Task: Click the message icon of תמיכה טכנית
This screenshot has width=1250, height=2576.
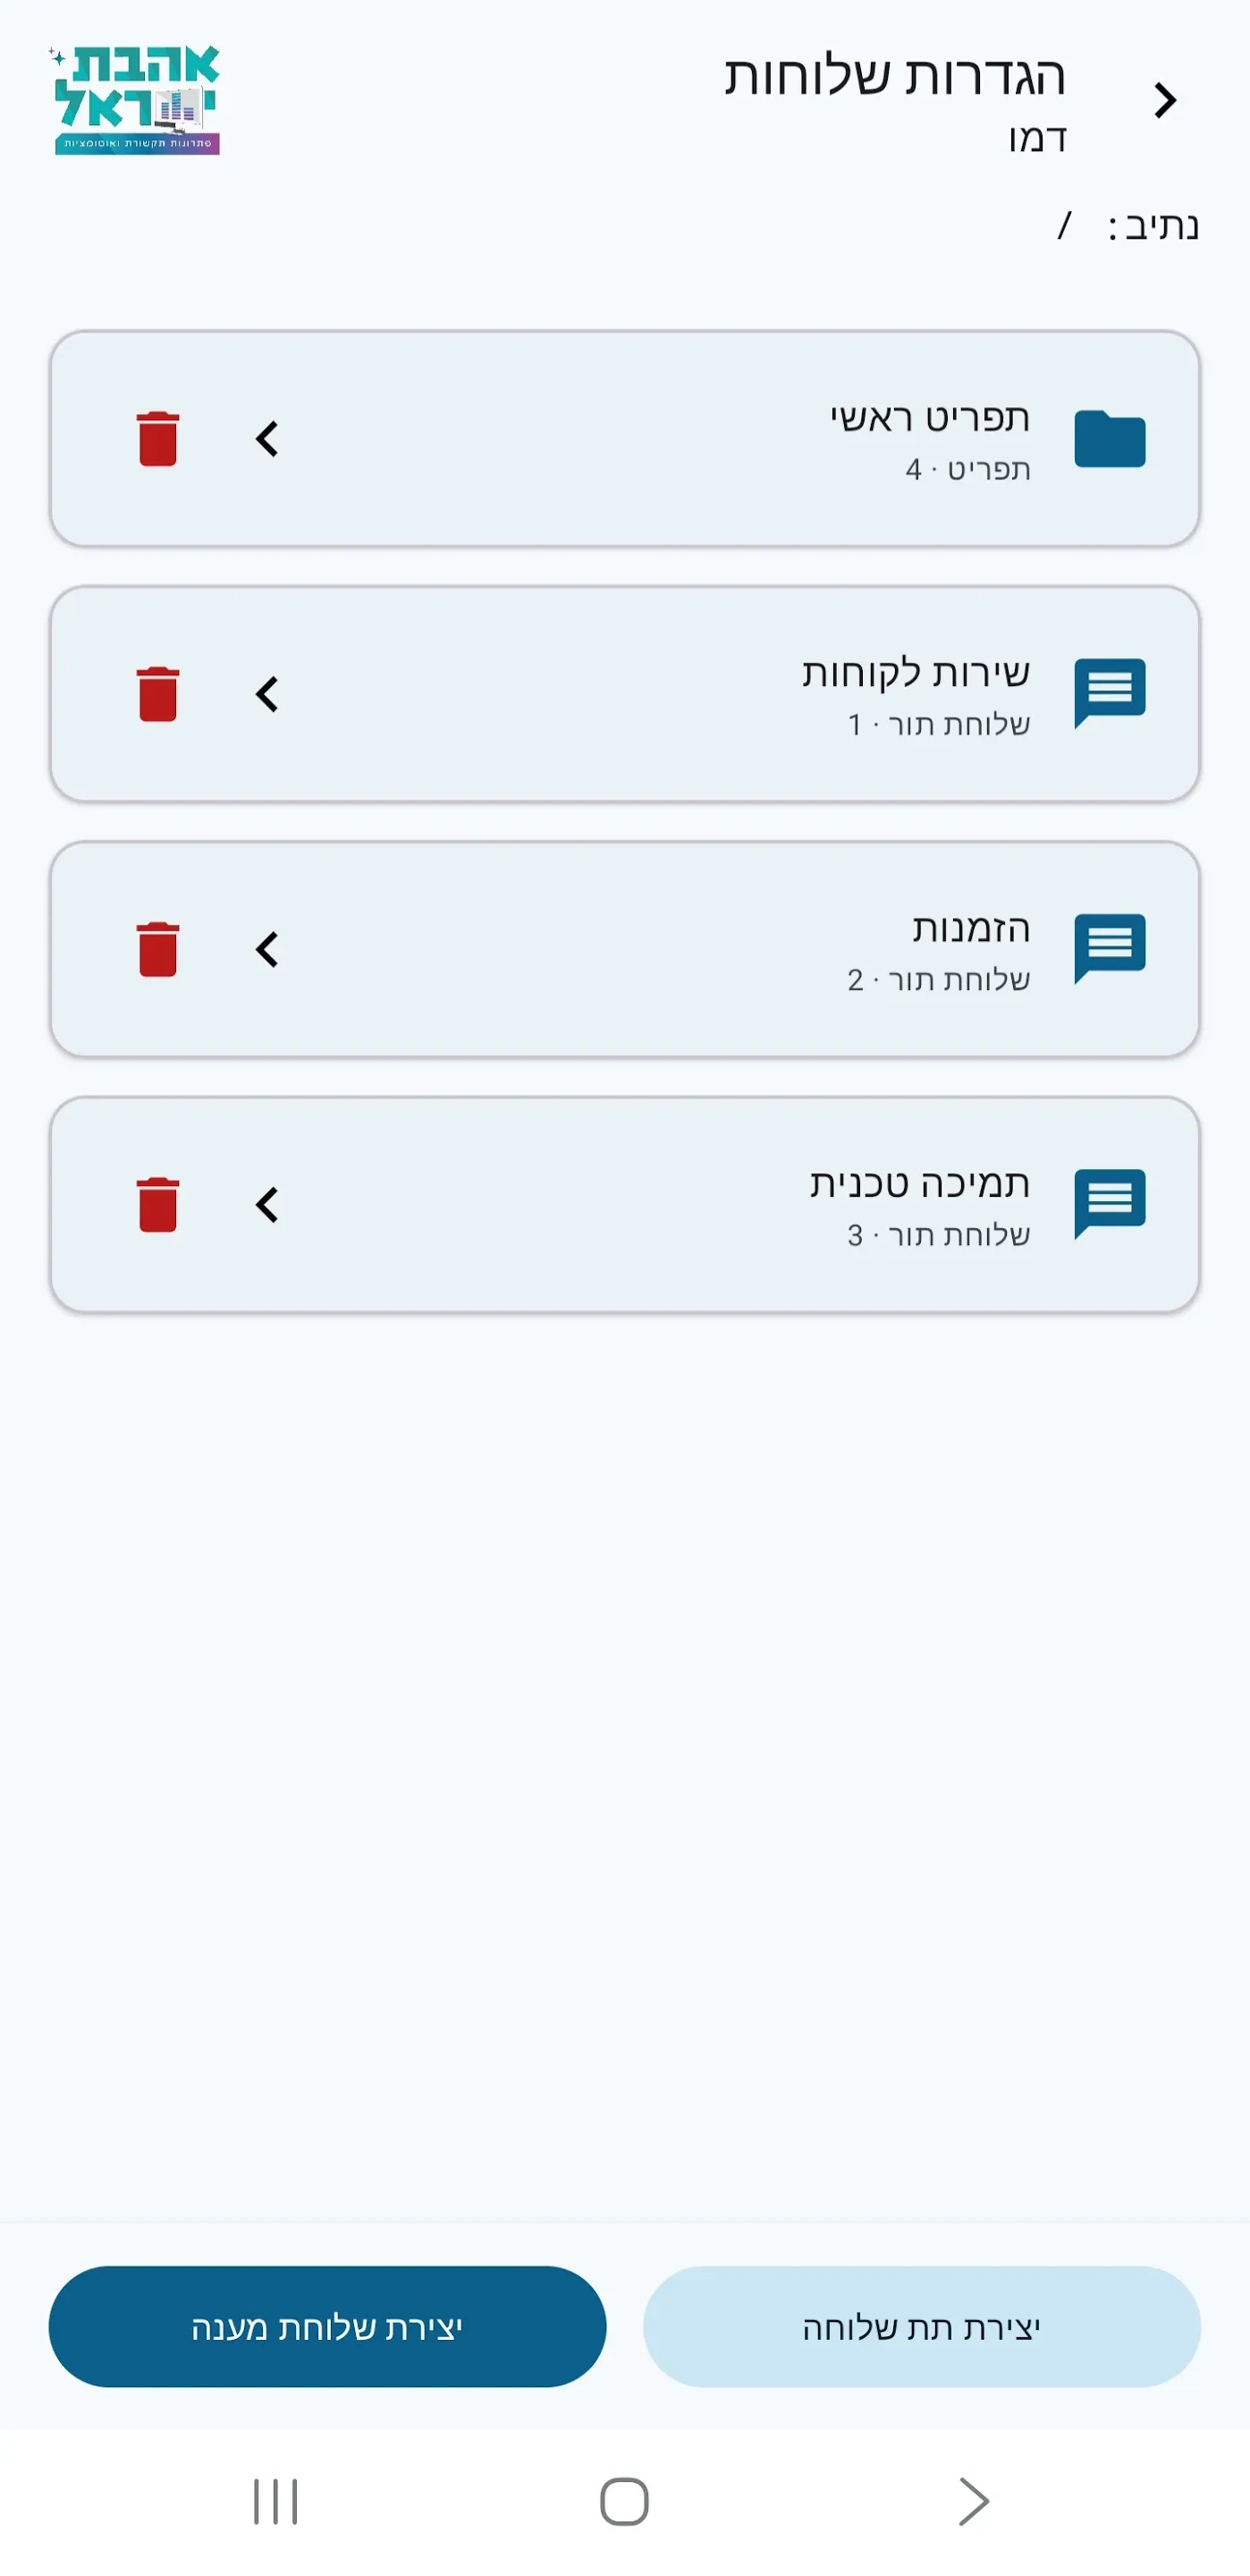Action: [1109, 1203]
